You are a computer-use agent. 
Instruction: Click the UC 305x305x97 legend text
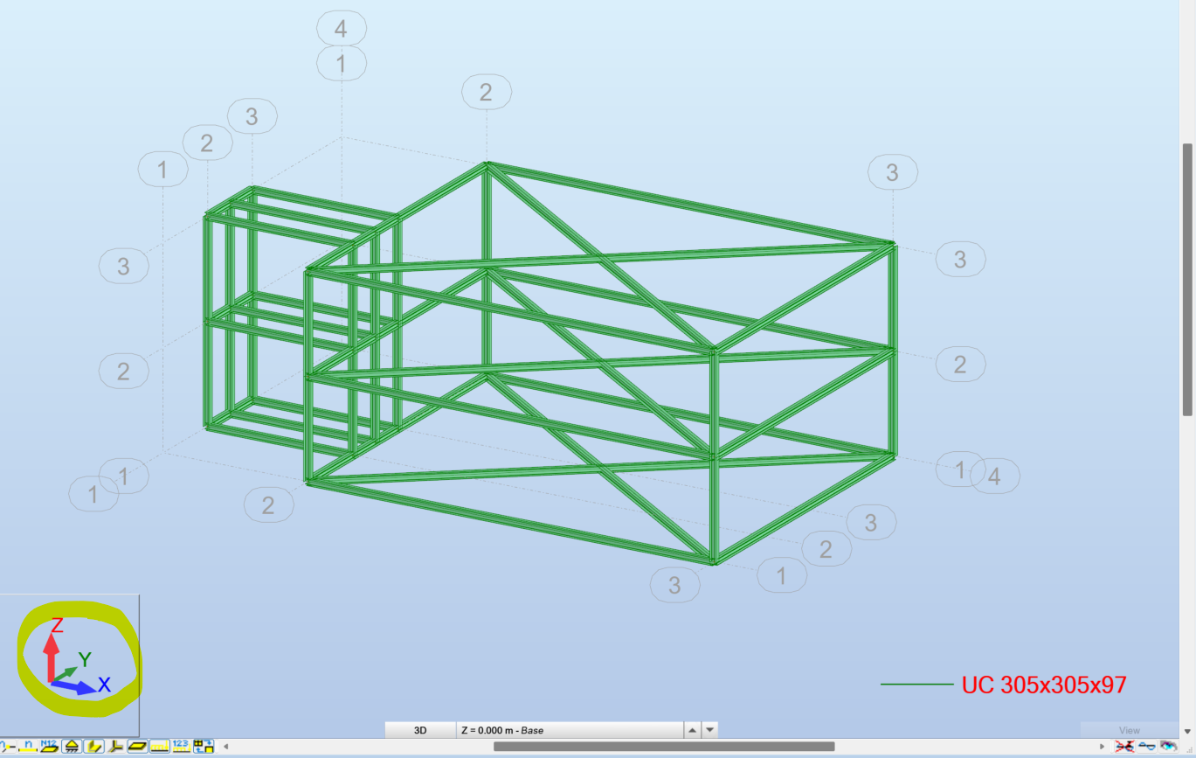click(1044, 685)
